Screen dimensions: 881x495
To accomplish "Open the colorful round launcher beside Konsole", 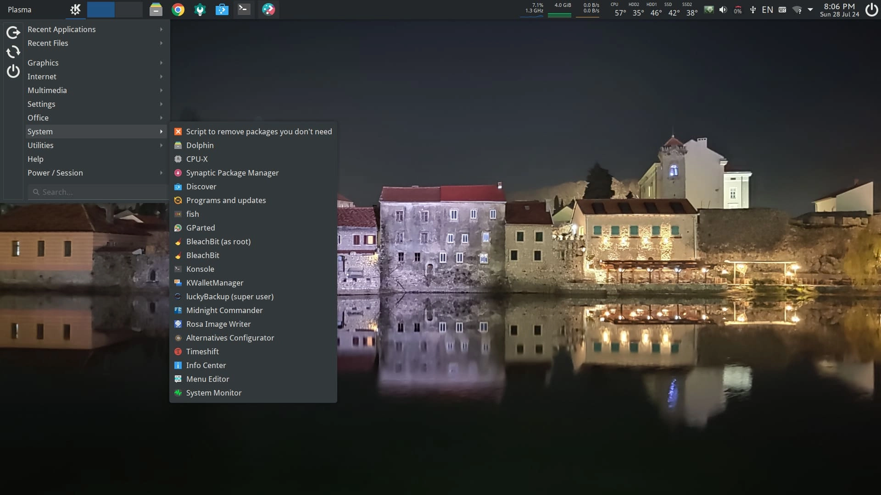I will [268, 10].
